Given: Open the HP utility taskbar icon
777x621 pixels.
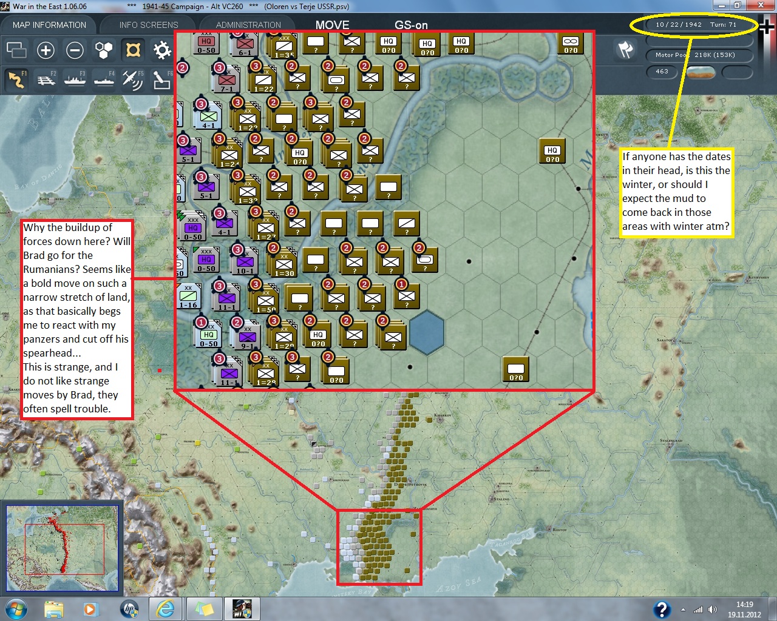Looking at the screenshot, I should tap(129, 609).
